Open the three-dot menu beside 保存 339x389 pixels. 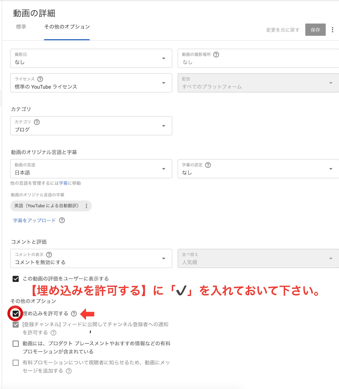click(332, 30)
